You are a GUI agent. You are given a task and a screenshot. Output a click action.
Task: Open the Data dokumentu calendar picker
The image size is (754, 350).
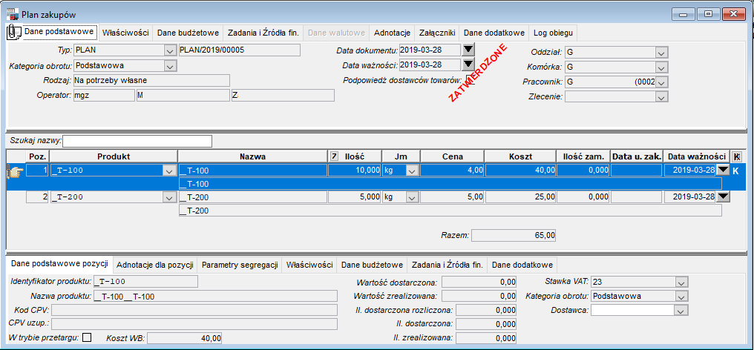pos(468,50)
